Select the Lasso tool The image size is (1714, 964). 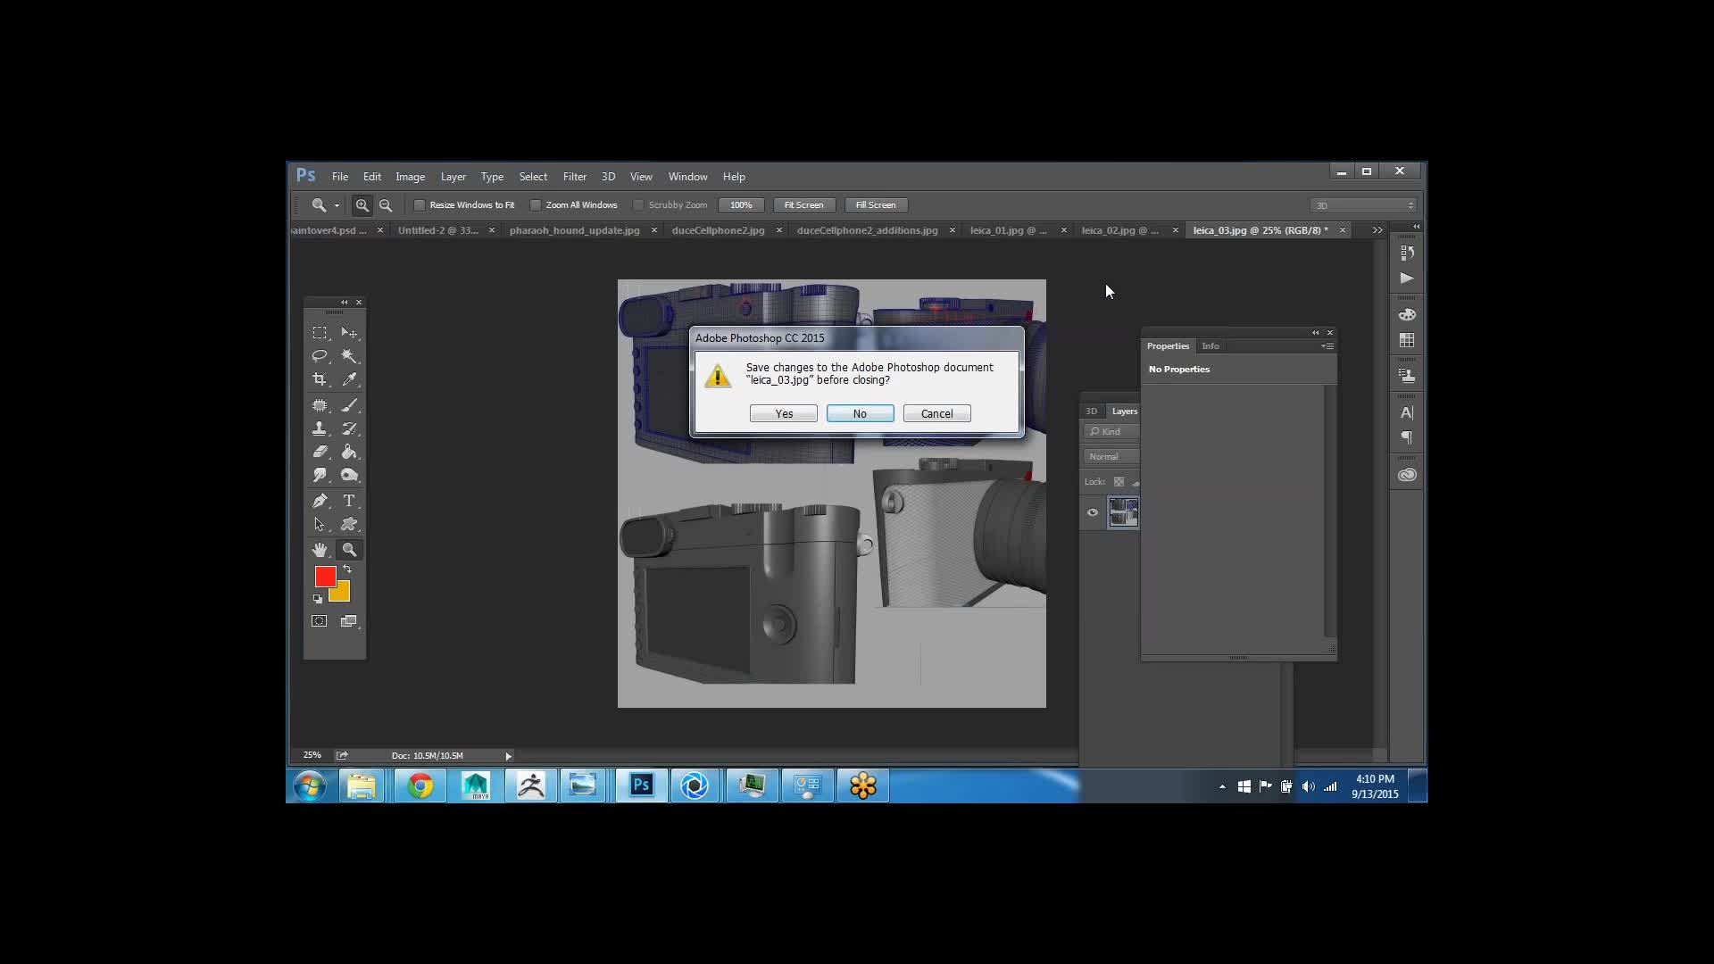[x=320, y=356]
